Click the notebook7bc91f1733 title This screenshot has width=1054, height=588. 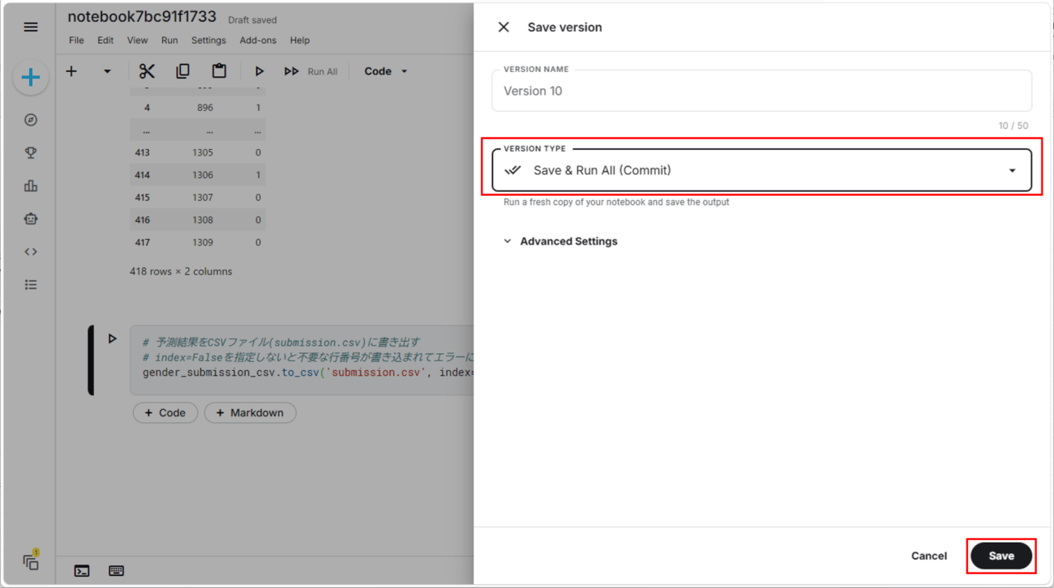142,17
